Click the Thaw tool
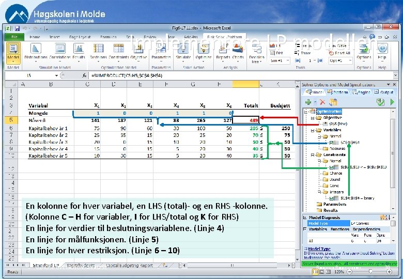Viewport: 403px width, 279px height. pyautogui.click(x=302, y=53)
